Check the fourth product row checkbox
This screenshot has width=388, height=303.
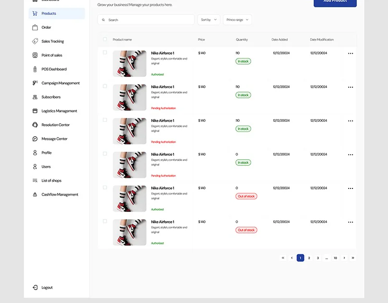pyautogui.click(x=105, y=154)
